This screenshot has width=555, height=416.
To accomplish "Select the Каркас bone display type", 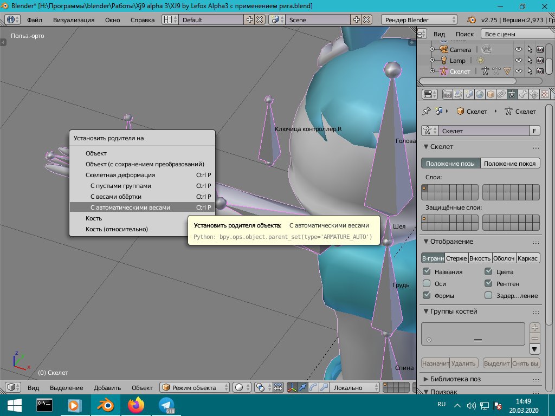I will (x=528, y=258).
